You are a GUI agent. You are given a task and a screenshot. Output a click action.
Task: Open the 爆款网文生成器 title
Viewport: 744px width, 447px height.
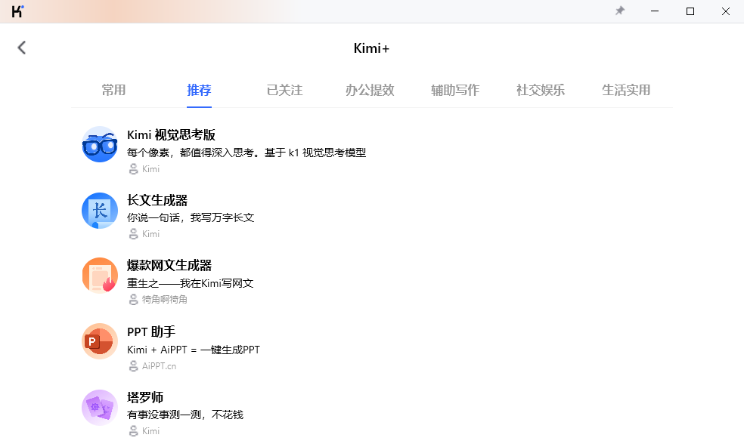click(169, 266)
